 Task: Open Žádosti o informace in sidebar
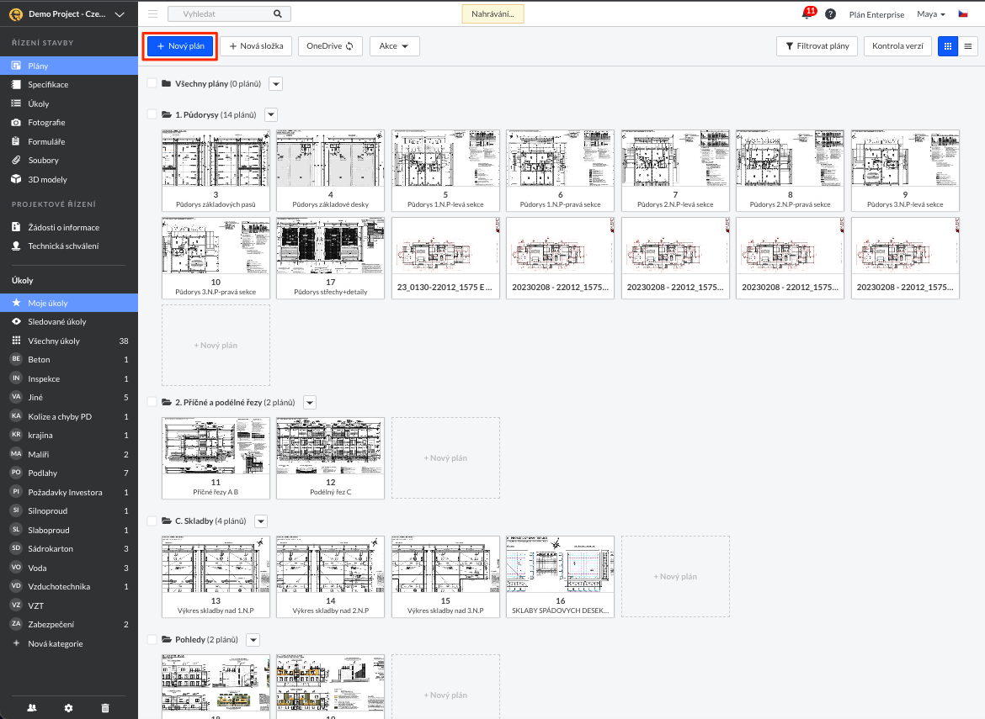click(69, 227)
